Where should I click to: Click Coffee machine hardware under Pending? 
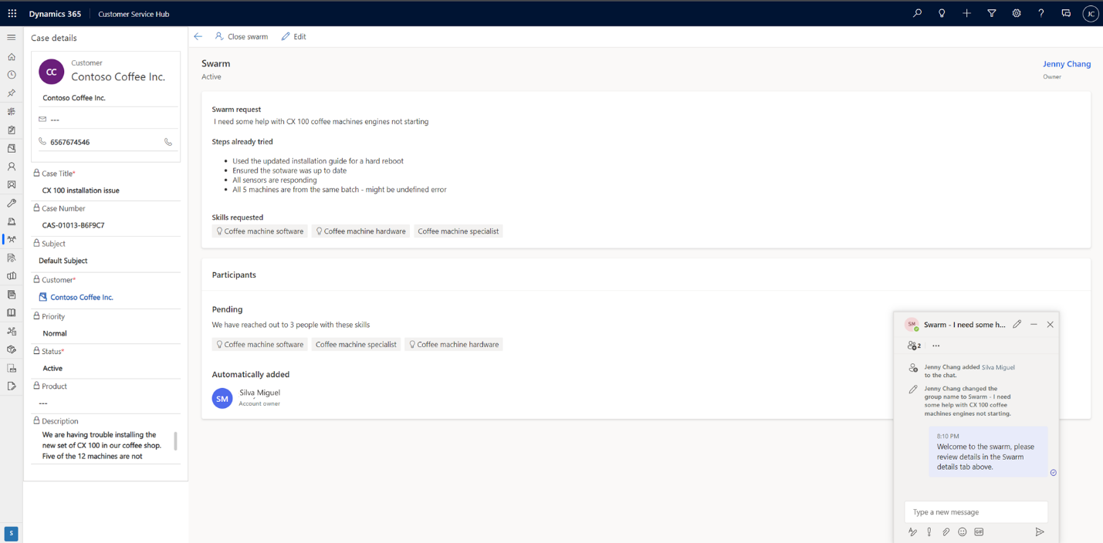click(454, 345)
